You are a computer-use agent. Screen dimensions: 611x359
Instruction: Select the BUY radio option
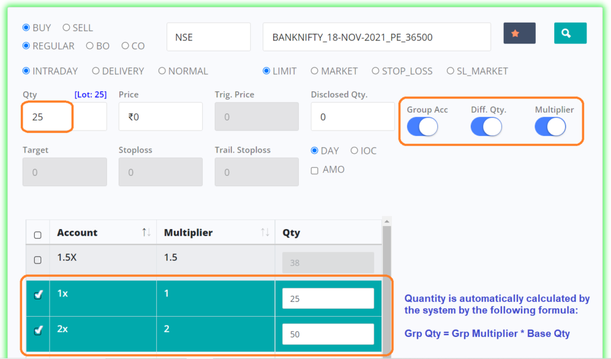26,27
